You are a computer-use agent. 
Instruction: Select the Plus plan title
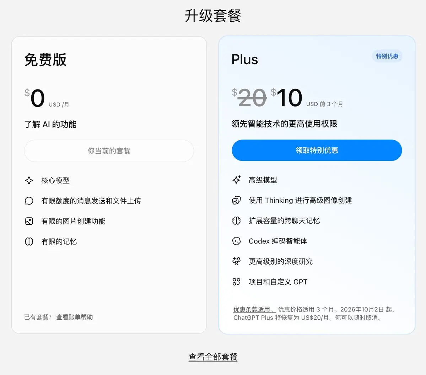244,59
